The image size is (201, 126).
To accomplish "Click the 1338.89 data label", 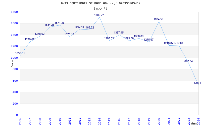I will 139,36.
